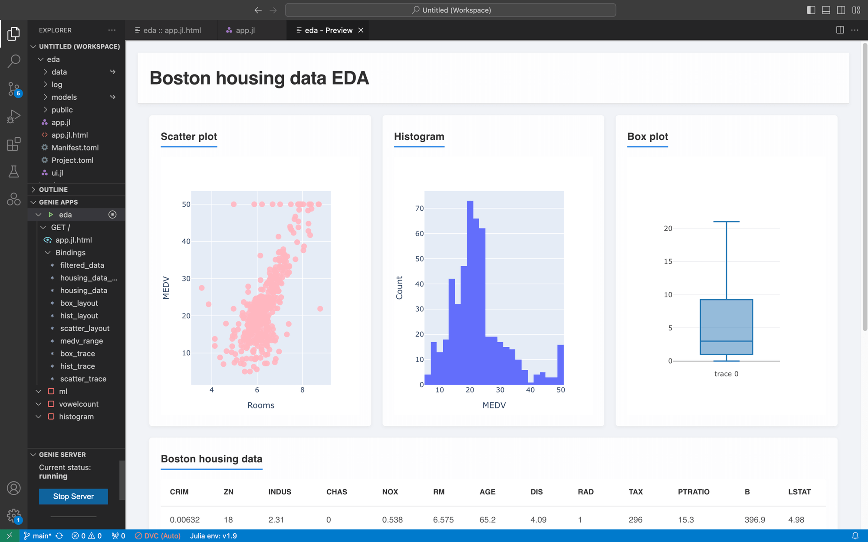Image resolution: width=868 pixels, height=542 pixels.
Task: Split the editor to the right
Action: pyautogui.click(x=840, y=30)
